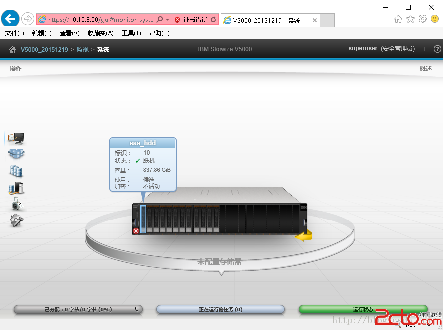
Task: Click the browser forward arrow button
Action: coord(28,19)
